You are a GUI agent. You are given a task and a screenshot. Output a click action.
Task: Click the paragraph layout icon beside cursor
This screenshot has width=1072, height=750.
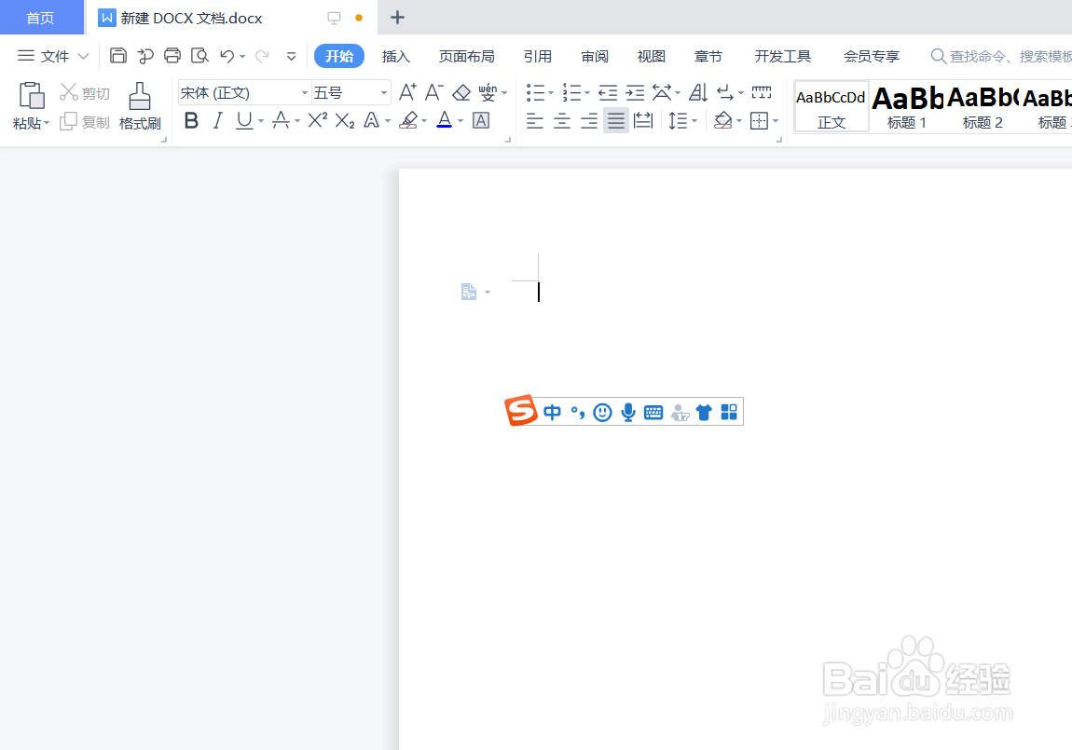pyautogui.click(x=468, y=292)
